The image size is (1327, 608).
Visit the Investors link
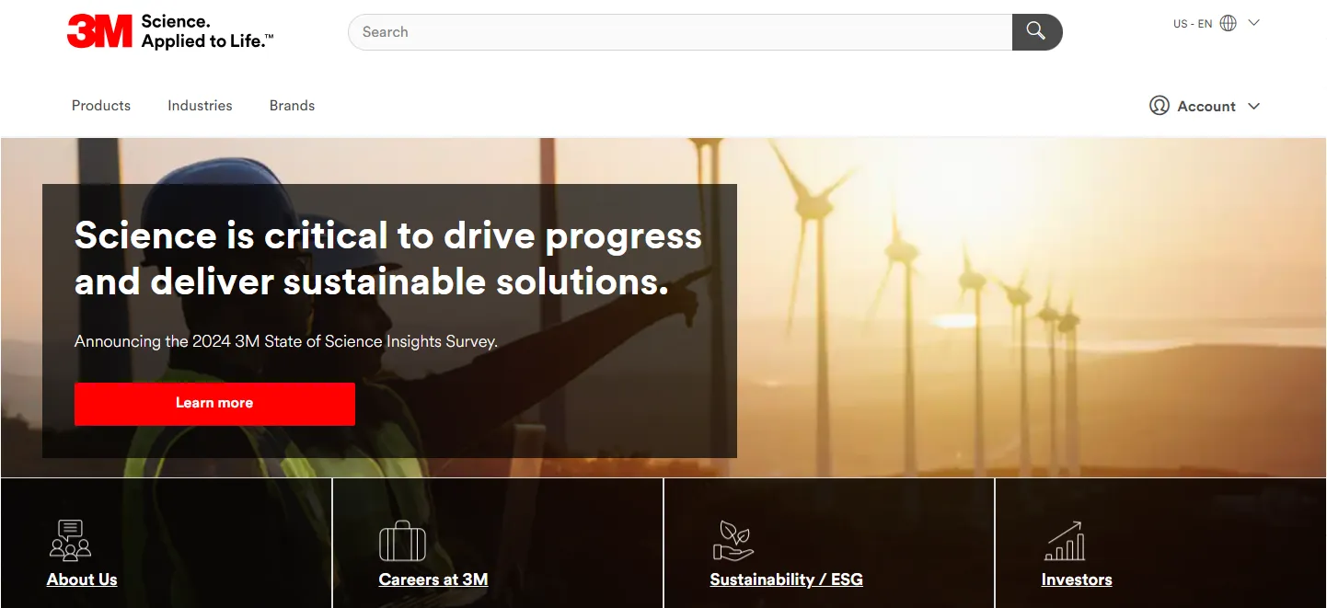click(1076, 579)
